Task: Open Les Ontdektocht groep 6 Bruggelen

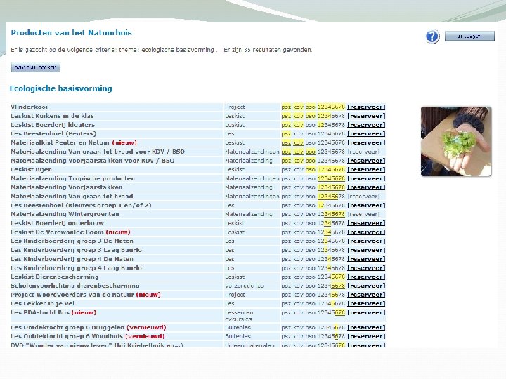Action: point(67,328)
